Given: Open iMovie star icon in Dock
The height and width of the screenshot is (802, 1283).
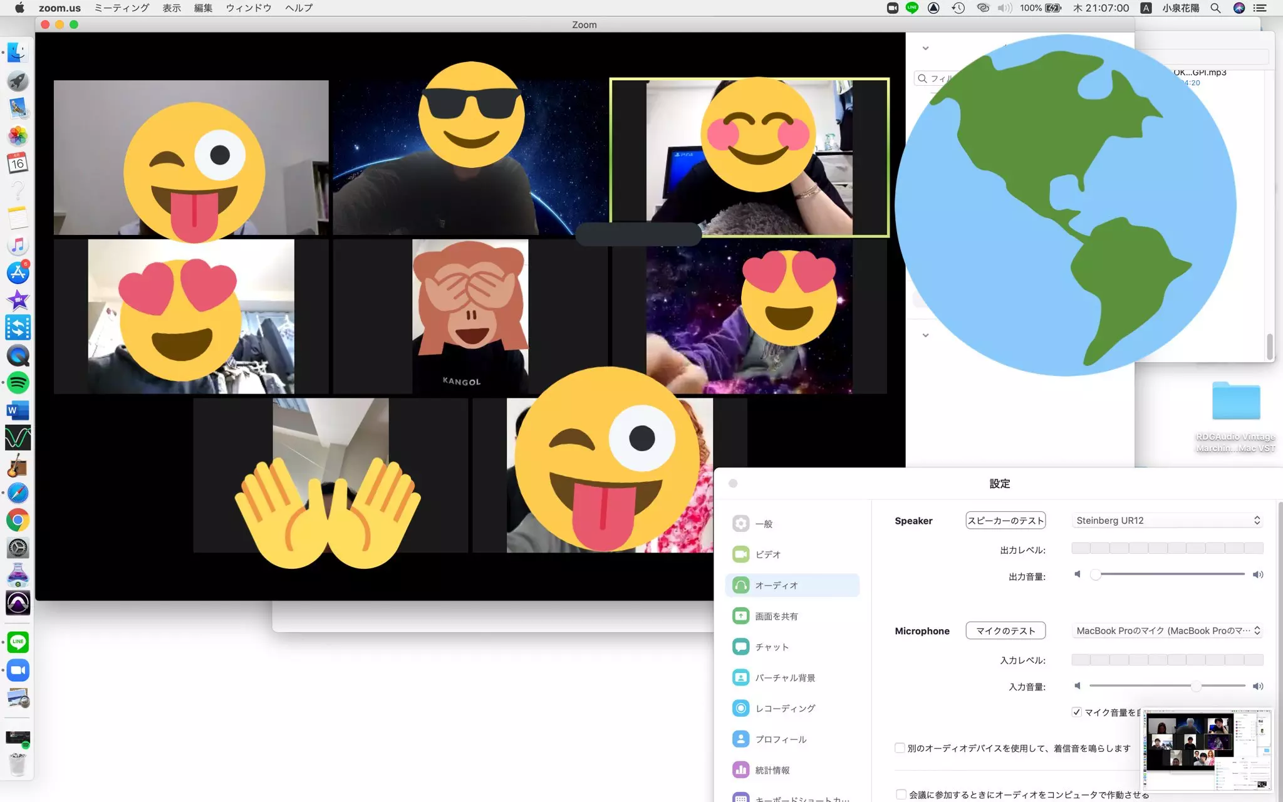Looking at the screenshot, I should tap(18, 300).
